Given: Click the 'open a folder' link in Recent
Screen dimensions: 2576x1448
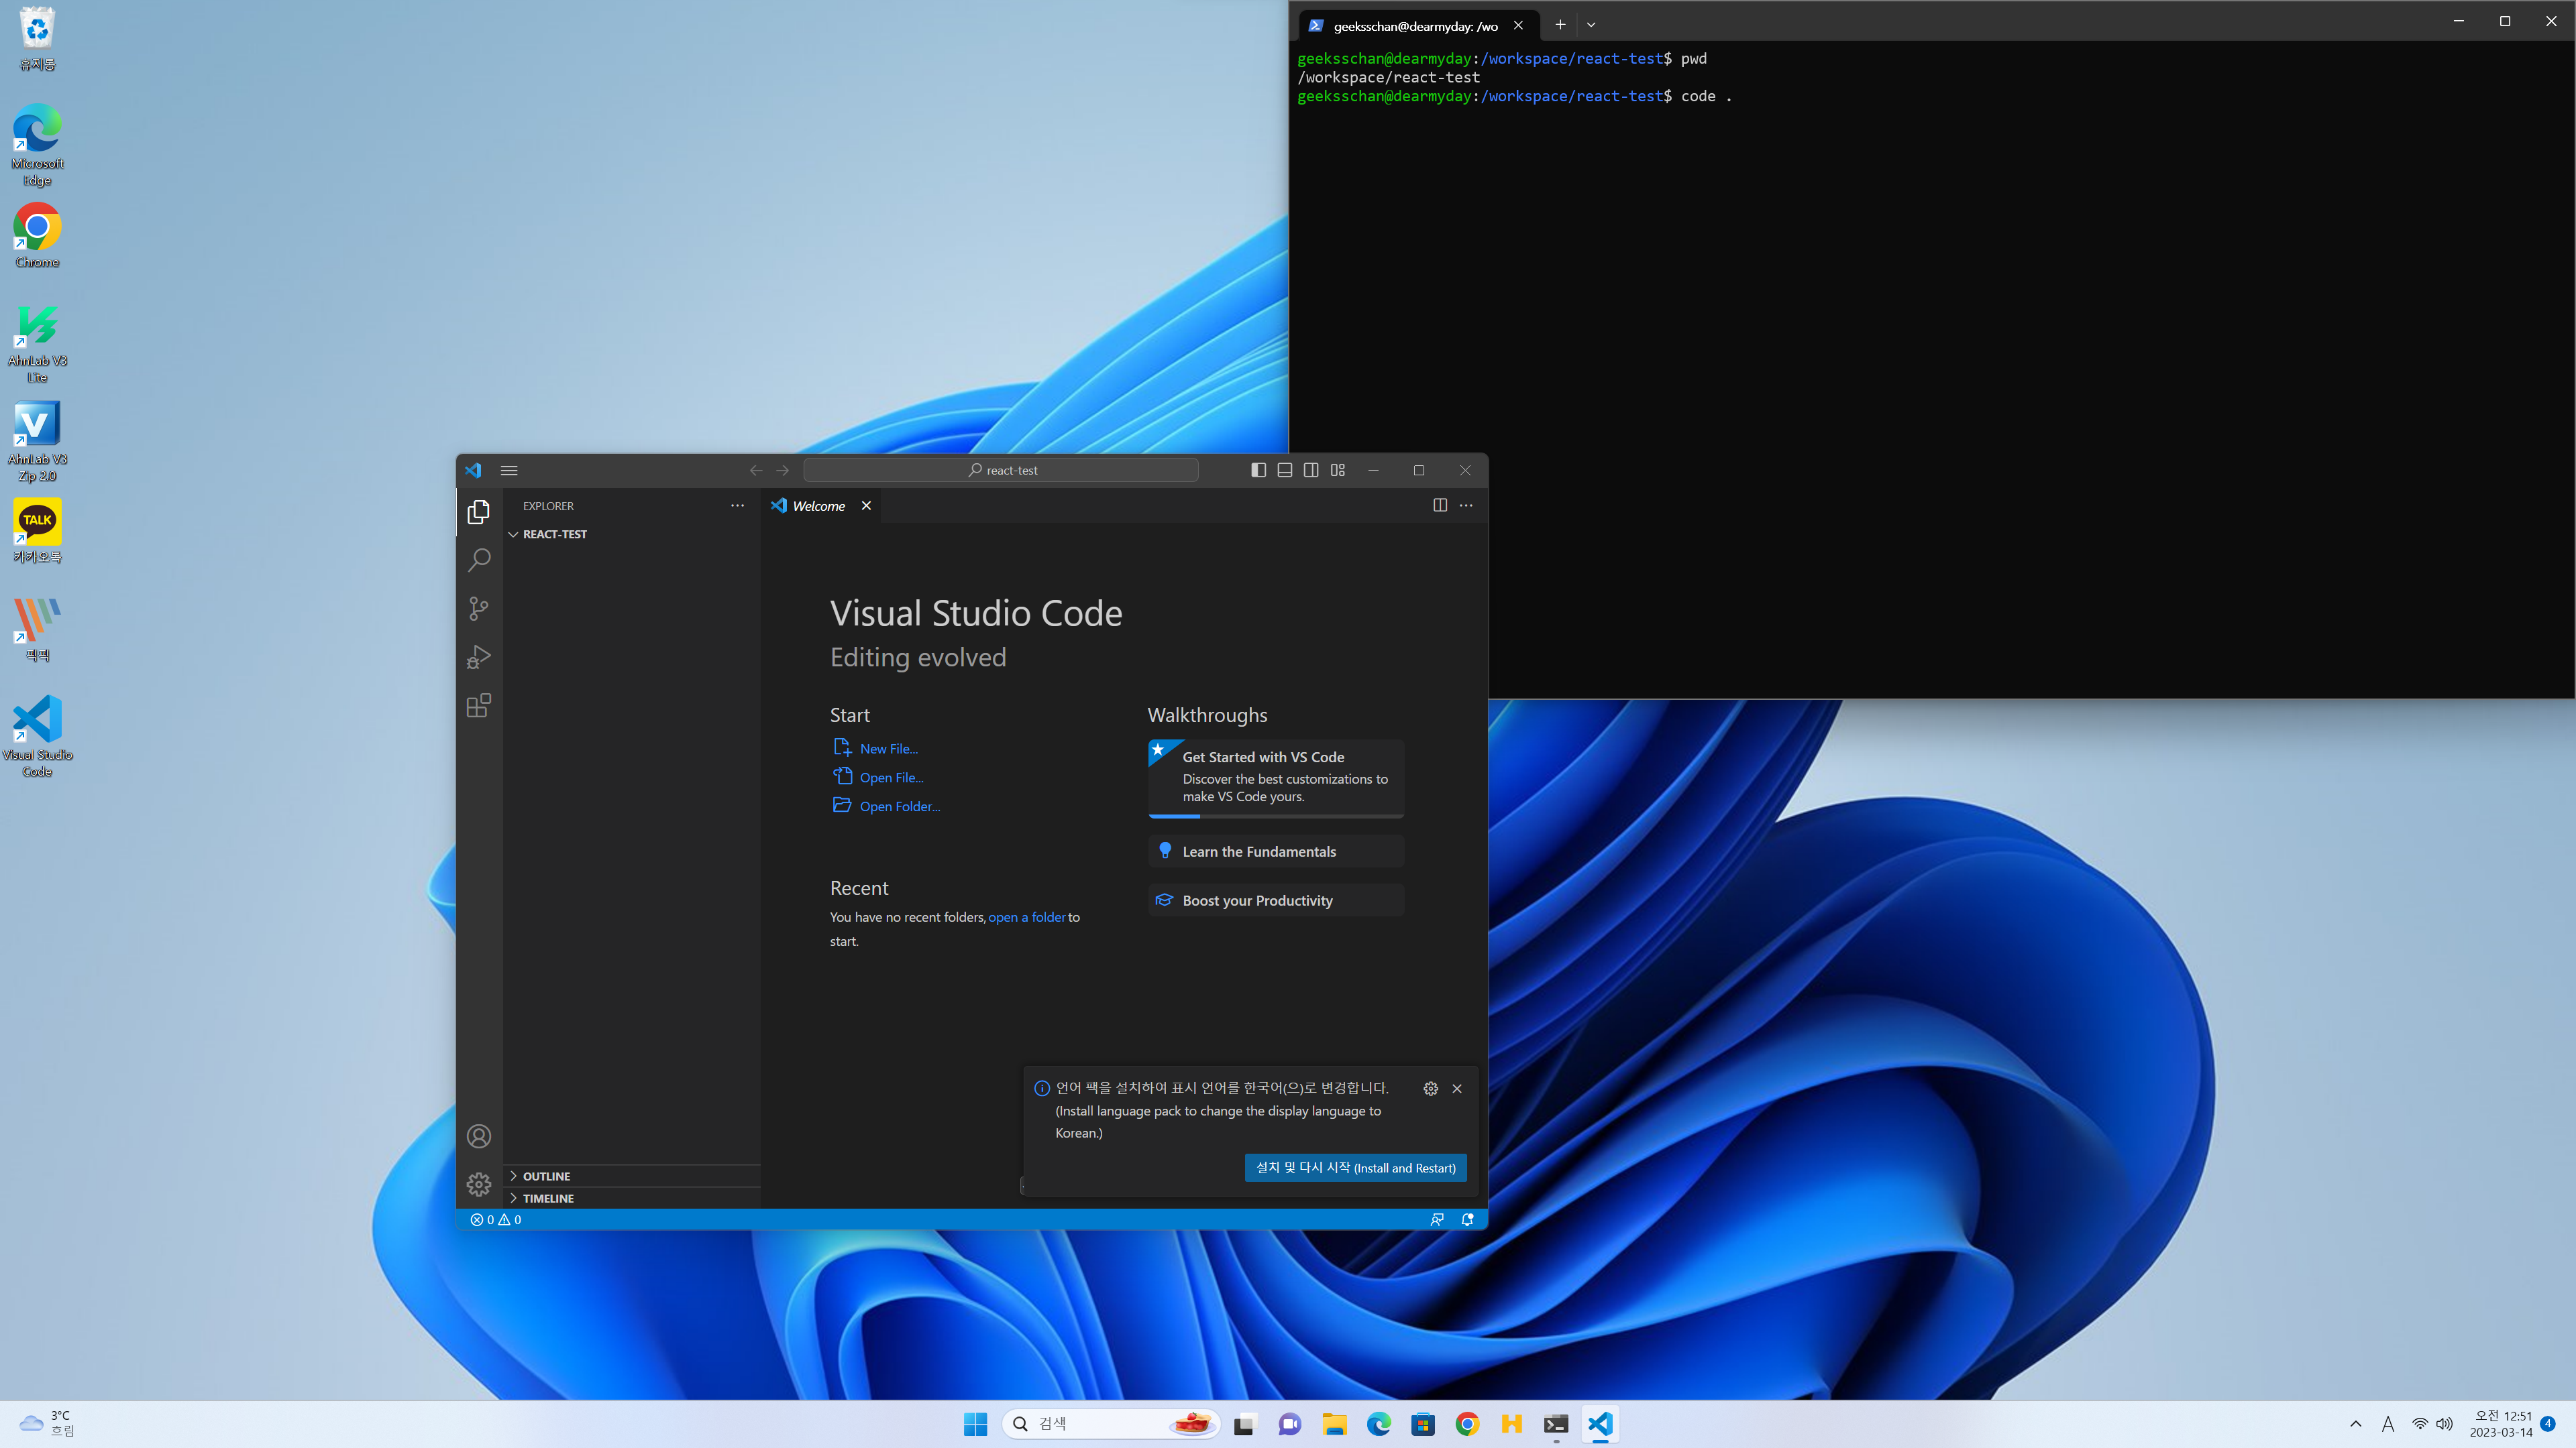Looking at the screenshot, I should click(1027, 917).
